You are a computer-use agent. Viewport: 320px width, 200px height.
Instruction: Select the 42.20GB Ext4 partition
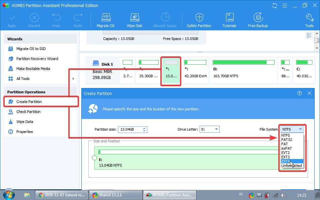(x=195, y=71)
